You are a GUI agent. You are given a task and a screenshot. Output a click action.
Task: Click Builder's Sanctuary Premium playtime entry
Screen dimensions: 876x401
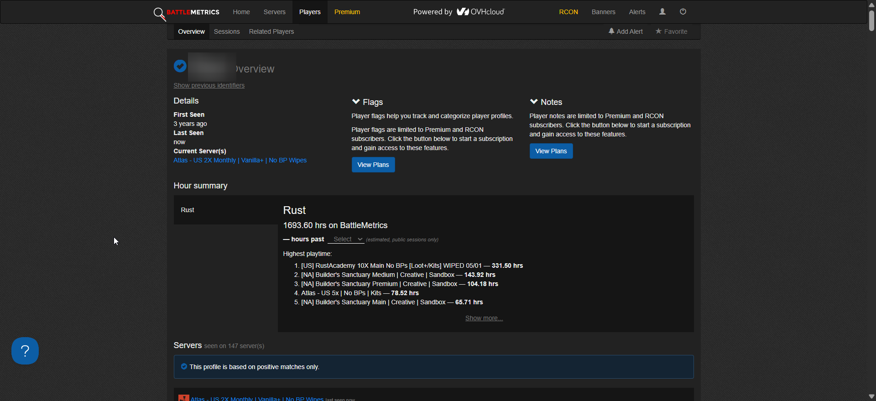[x=400, y=284]
